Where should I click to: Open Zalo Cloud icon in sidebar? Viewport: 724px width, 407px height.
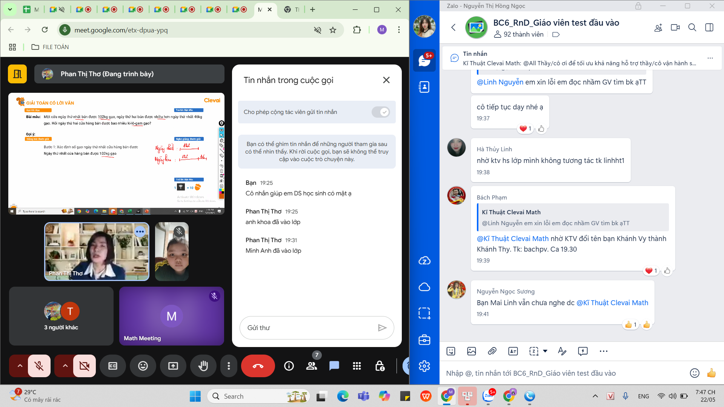point(424,261)
